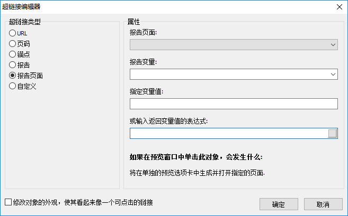Close the 超链接编辑器 window
This screenshot has width=348, height=216.
(x=340, y=7)
